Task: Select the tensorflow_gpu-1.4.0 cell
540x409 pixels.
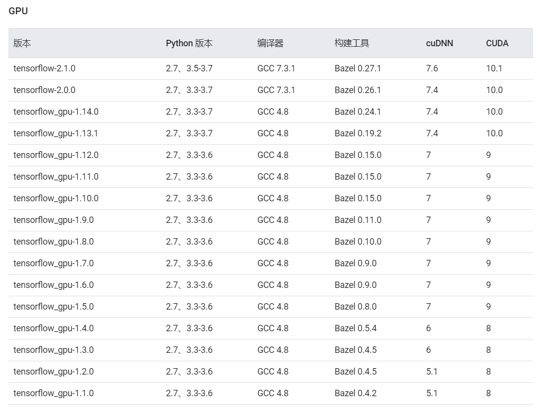Action: point(54,328)
